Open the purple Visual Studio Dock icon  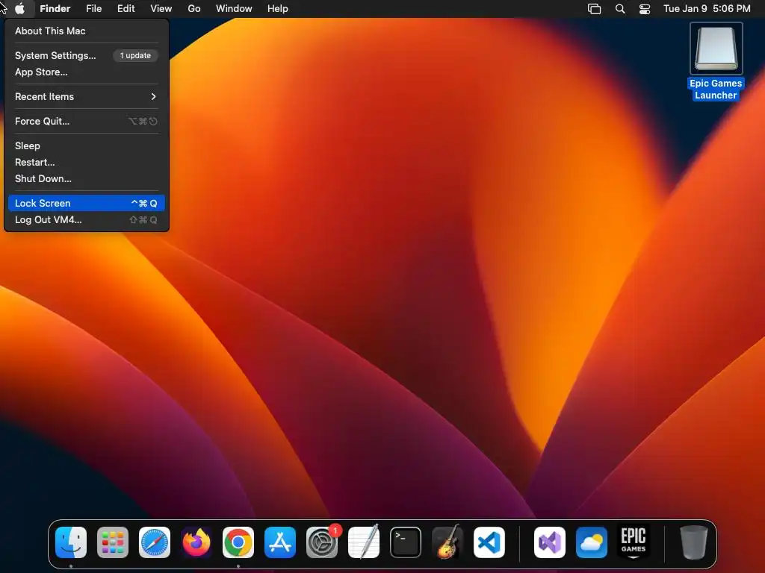(x=550, y=542)
